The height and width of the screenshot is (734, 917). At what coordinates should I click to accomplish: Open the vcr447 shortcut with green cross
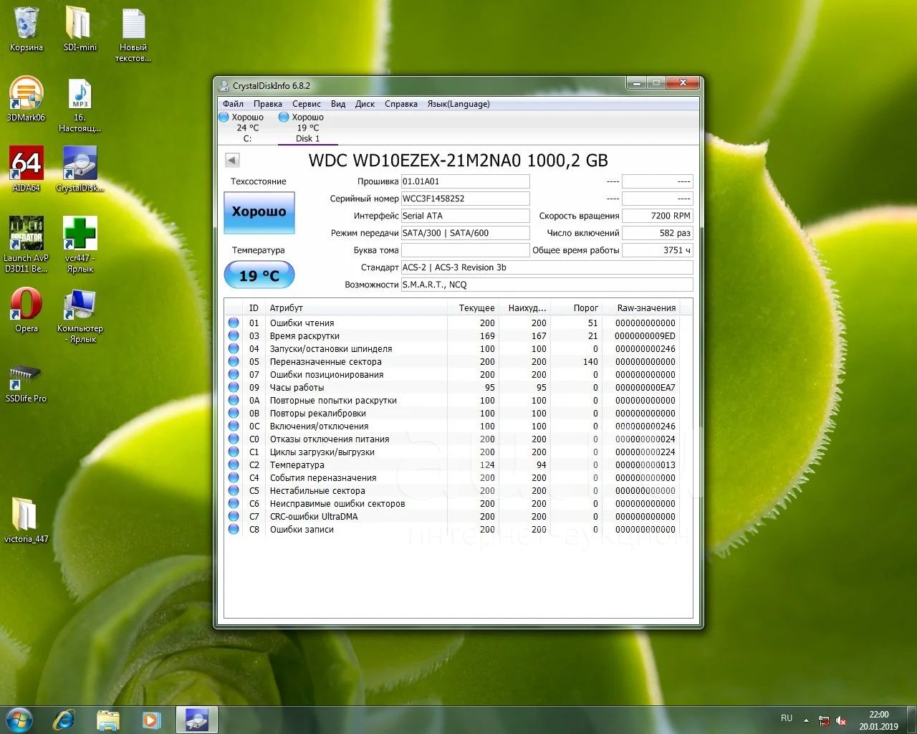(x=80, y=244)
